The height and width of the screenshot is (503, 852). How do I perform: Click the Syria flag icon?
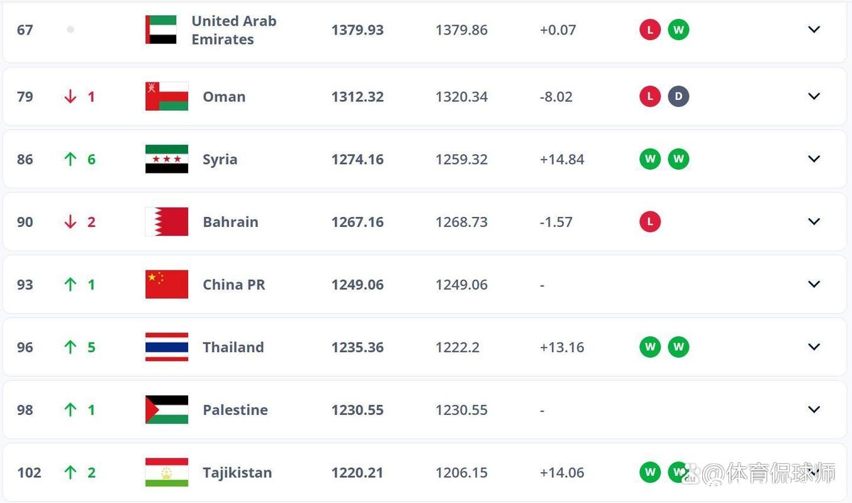(167, 159)
